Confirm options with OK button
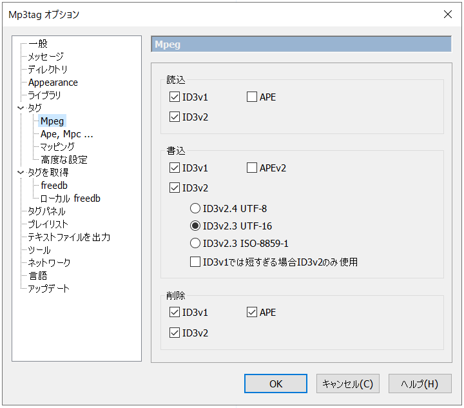464x408 pixels. point(276,384)
